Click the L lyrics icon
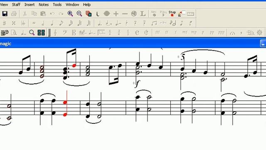Viewport: 266px width, 150px height. pyautogui.click(x=143, y=14)
